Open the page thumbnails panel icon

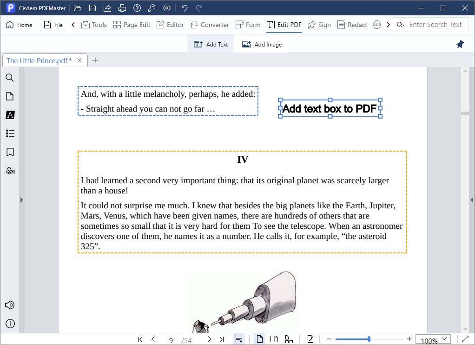pos(10,96)
